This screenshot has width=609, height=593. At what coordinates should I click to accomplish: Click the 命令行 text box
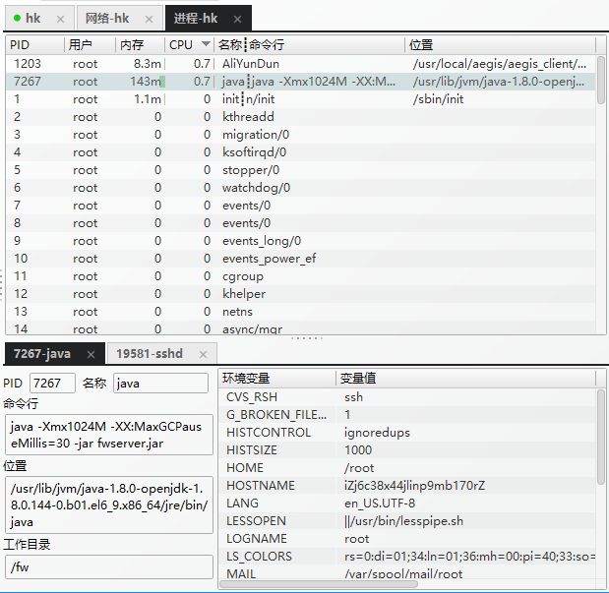point(109,435)
